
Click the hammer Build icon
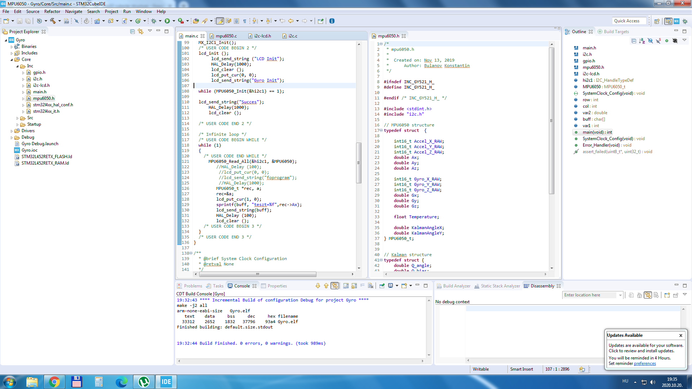(53, 21)
